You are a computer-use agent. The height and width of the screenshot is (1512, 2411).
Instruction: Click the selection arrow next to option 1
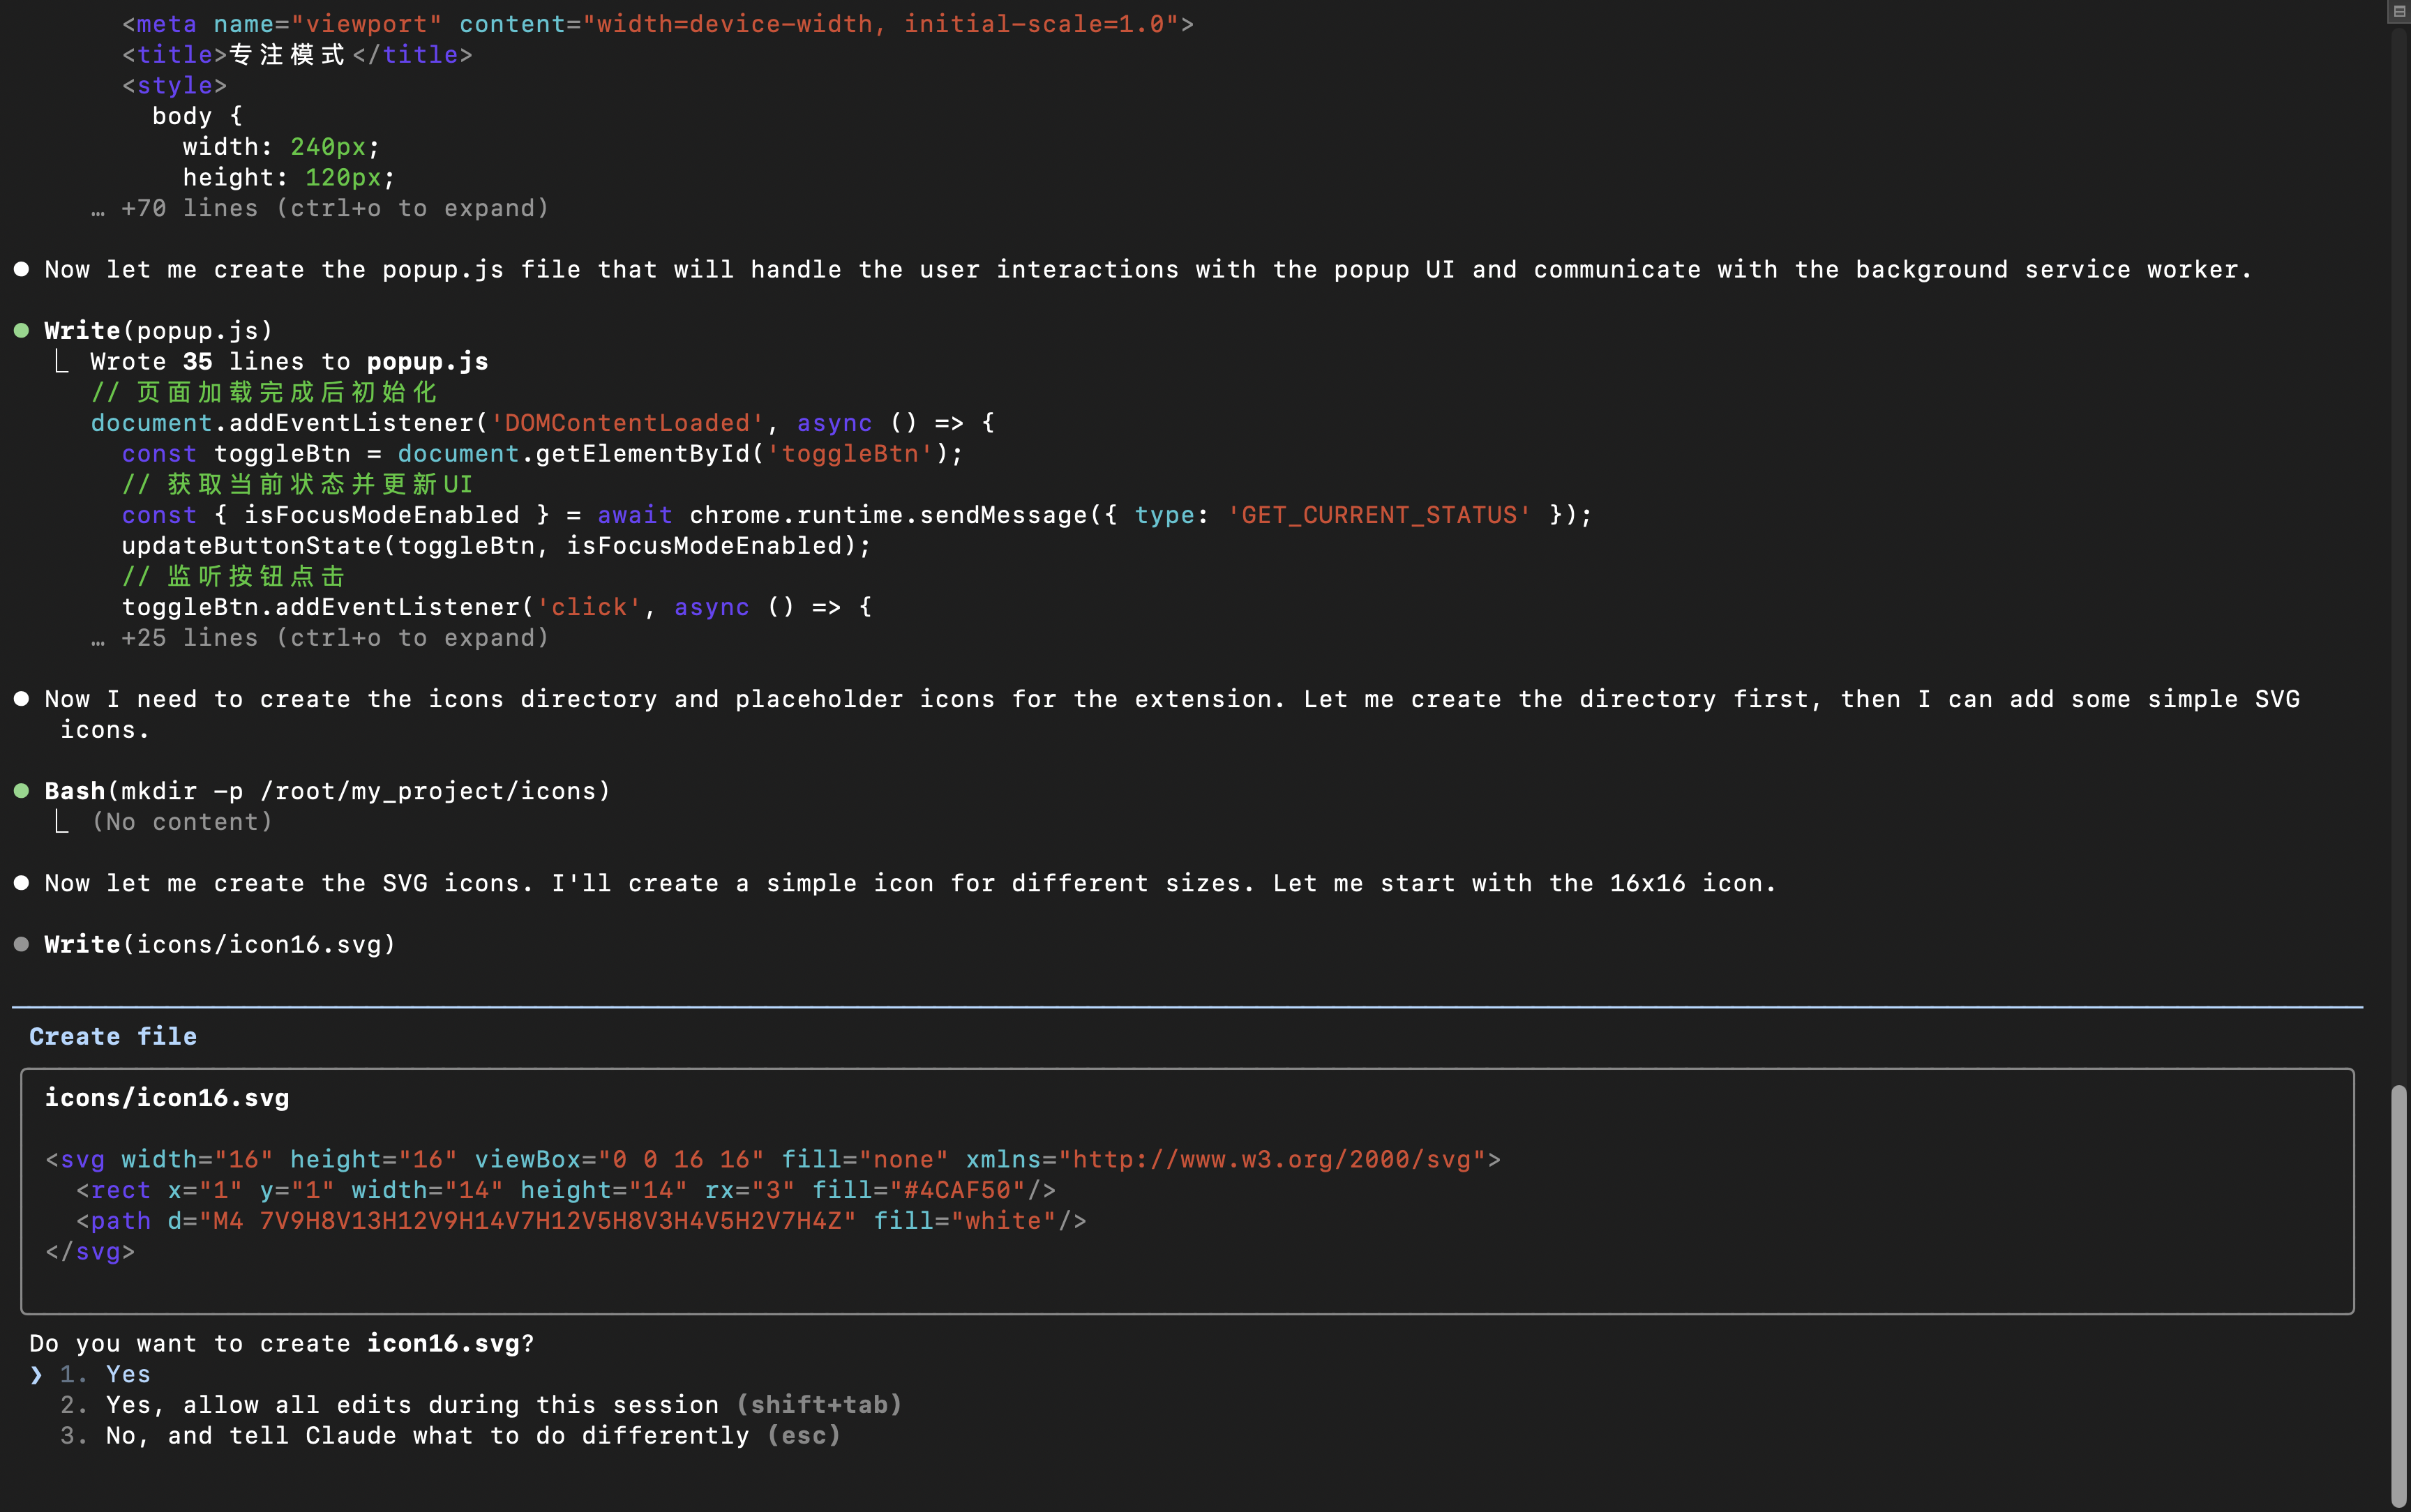37,1375
